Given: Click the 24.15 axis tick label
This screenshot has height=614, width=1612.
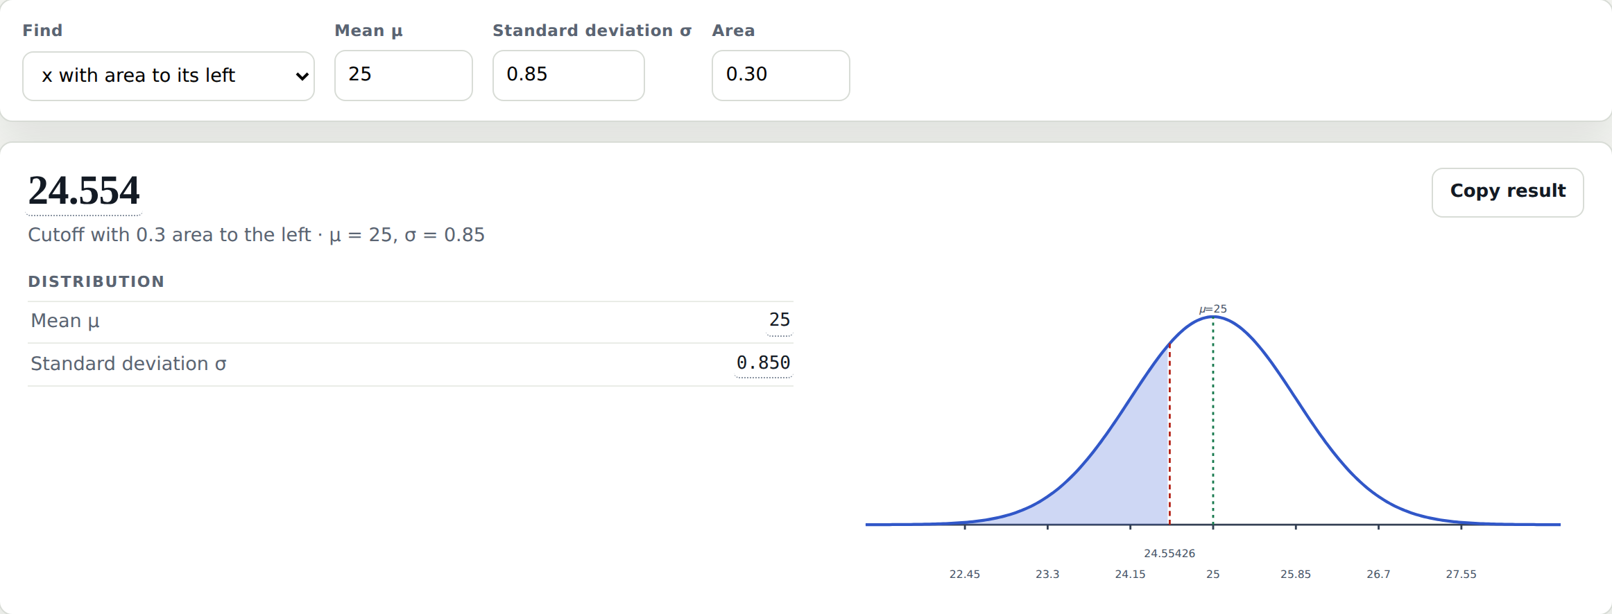Looking at the screenshot, I should tap(1131, 574).
